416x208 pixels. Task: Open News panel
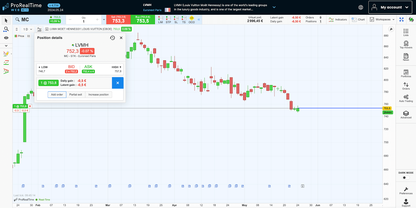pyautogui.click(x=406, y=57)
